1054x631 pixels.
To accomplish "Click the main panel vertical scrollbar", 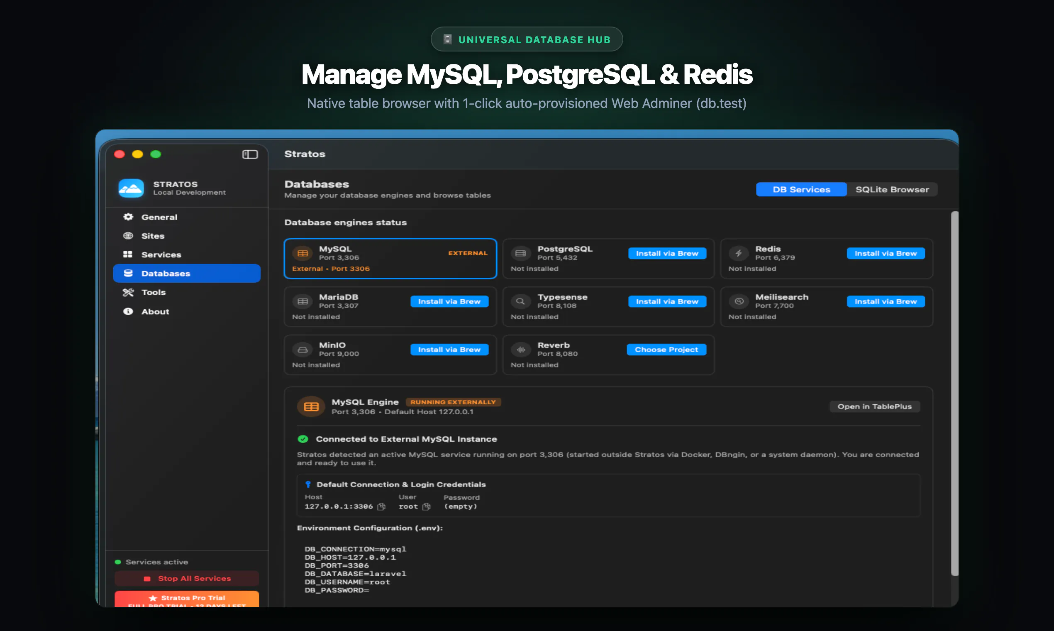I will 954,393.
